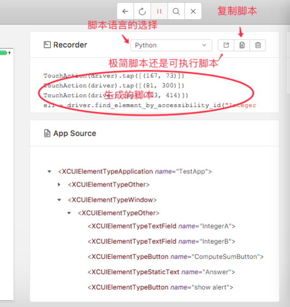This screenshot has width=290, height=307.
Task: Click the back arrow toolbar button
Action: click(x=126, y=11)
